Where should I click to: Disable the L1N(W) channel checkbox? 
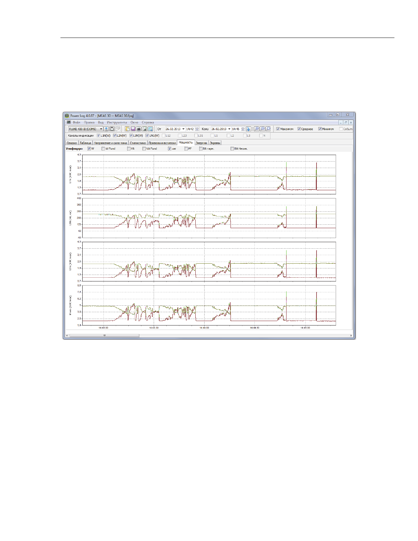pyautogui.click(x=99, y=136)
